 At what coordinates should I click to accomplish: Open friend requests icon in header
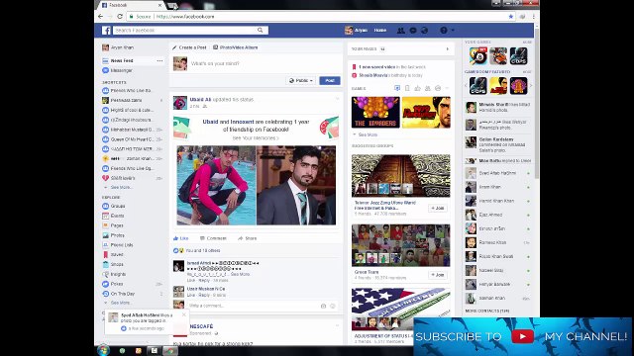[400, 31]
